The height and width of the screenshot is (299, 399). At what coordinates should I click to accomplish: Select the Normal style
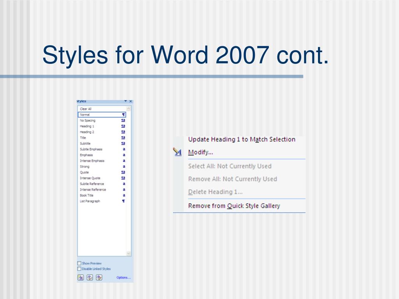pyautogui.click(x=102, y=115)
